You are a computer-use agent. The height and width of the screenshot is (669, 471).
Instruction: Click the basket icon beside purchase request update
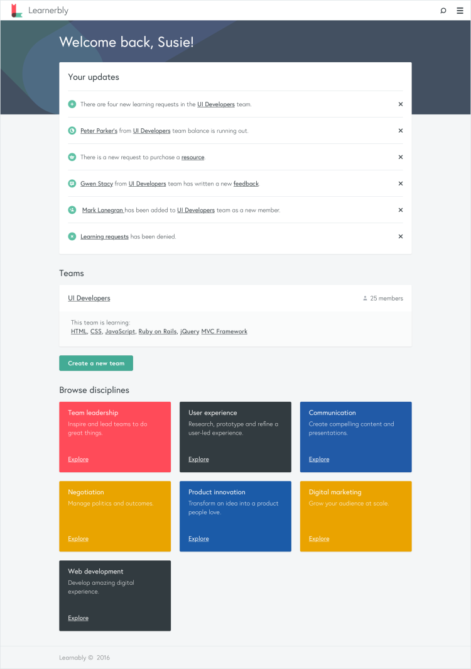click(72, 157)
